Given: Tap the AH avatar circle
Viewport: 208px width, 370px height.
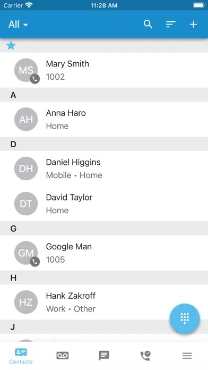Looking at the screenshot, I should point(26,119).
